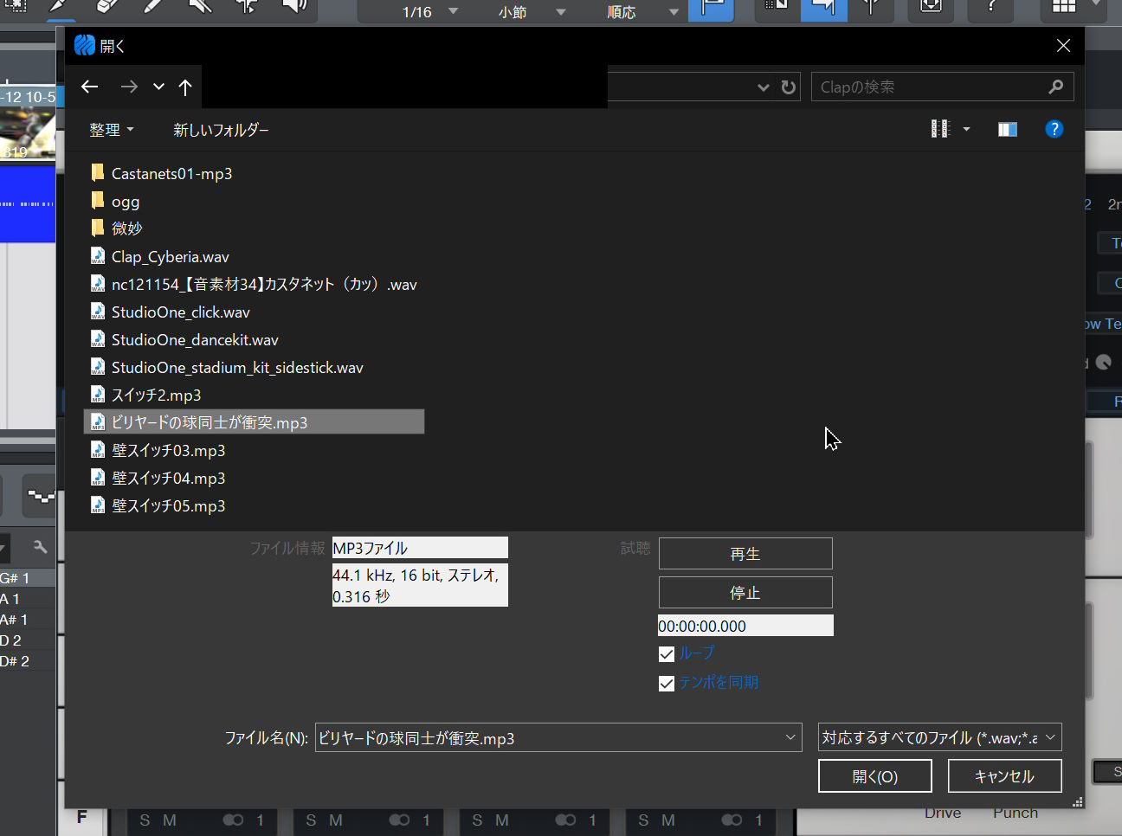Image resolution: width=1122 pixels, height=836 pixels.
Task: Open the recent locations chevron beside the forward arrow
Action: (158, 87)
